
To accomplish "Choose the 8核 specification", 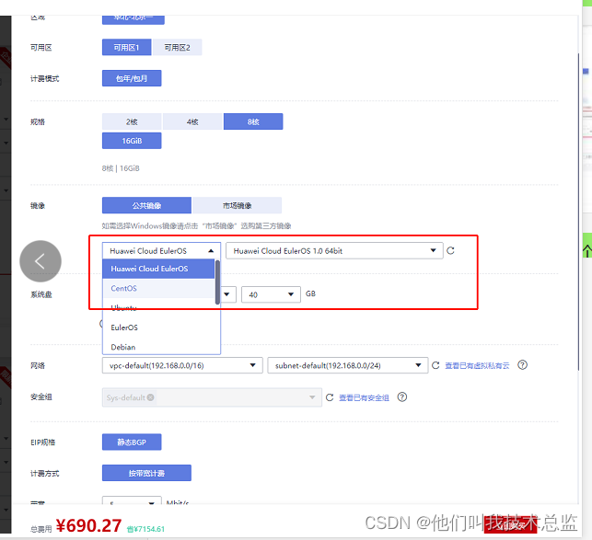I will click(x=253, y=121).
